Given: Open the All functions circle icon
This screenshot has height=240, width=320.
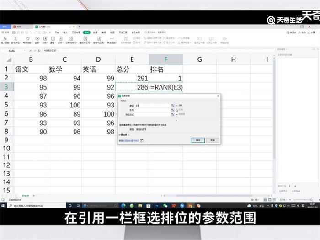Looking at the screenshot, I should coord(37,38).
